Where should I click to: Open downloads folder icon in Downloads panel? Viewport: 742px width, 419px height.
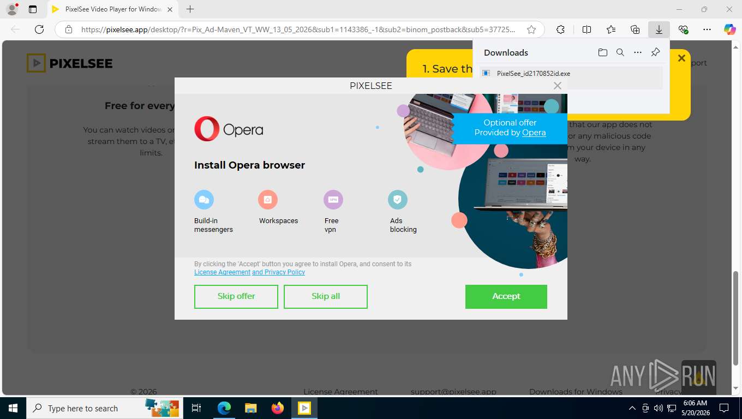[x=602, y=52]
